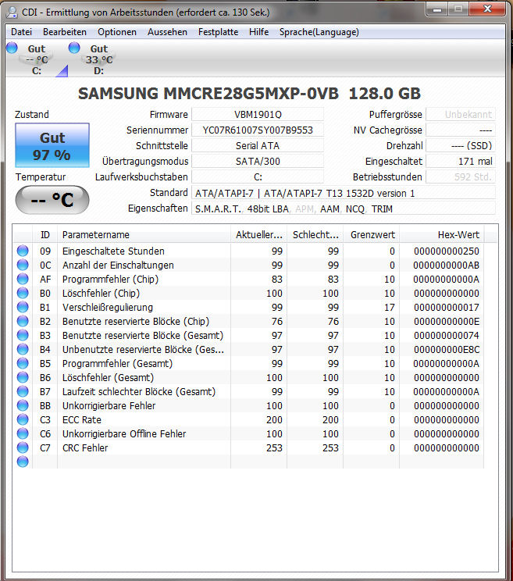
Task: Click status orb for ECC Rate row
Action: [23, 420]
